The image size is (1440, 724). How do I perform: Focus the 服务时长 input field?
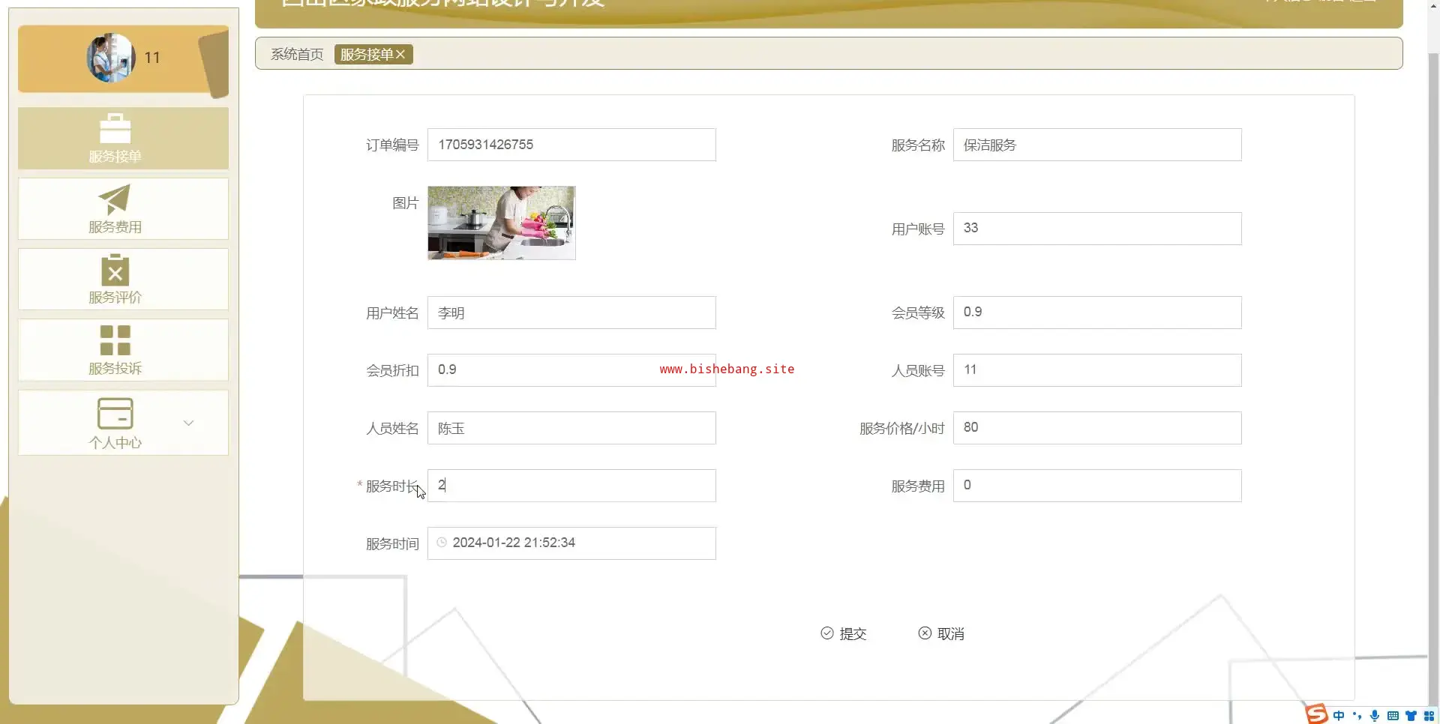tap(571, 486)
